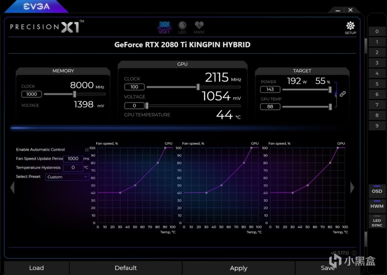Select profile slot 7
Screen dimensions: 387x275
coord(377,105)
